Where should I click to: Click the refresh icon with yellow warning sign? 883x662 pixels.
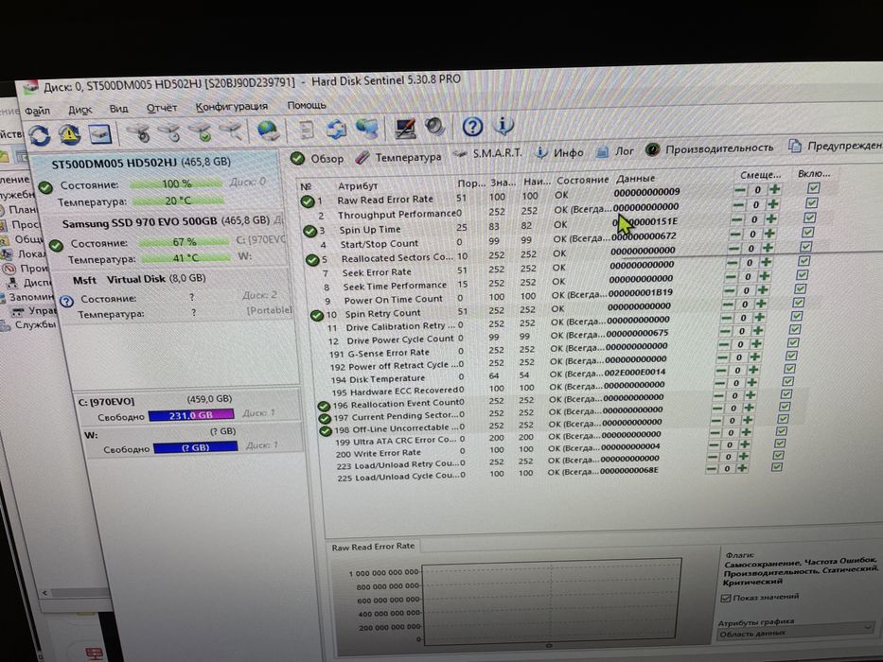click(x=69, y=134)
